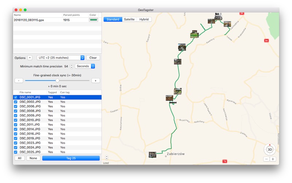Click the Parsed points column header
This screenshot has height=183, width=292.
click(72, 15)
